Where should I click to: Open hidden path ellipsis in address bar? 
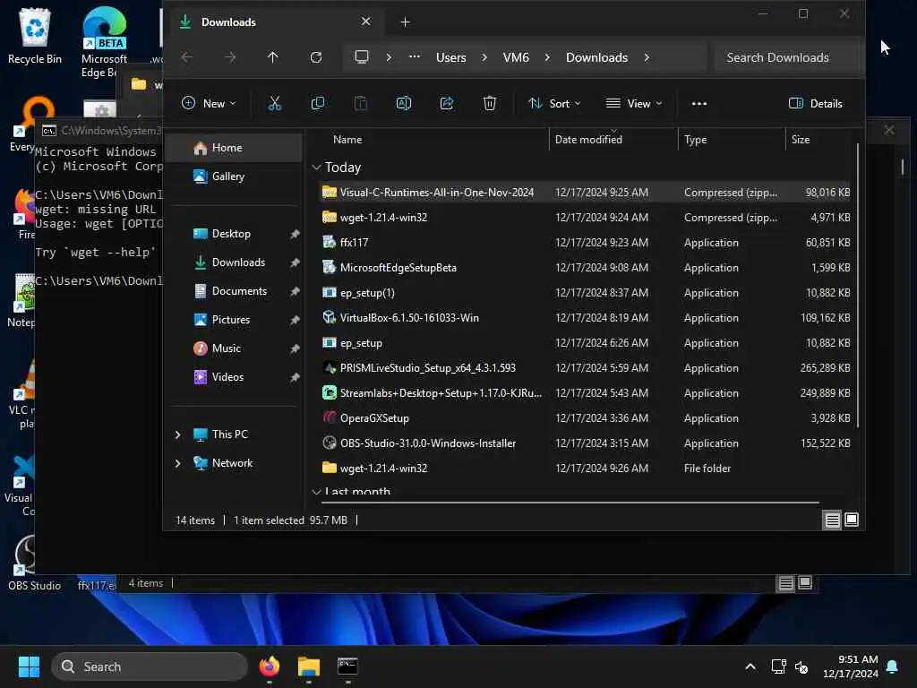[x=414, y=57]
